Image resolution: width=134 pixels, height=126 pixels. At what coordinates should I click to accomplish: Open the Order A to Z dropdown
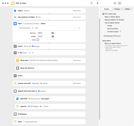45,36
